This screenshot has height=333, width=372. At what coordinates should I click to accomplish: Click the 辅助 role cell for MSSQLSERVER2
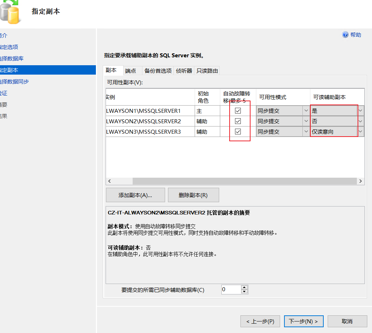point(207,121)
